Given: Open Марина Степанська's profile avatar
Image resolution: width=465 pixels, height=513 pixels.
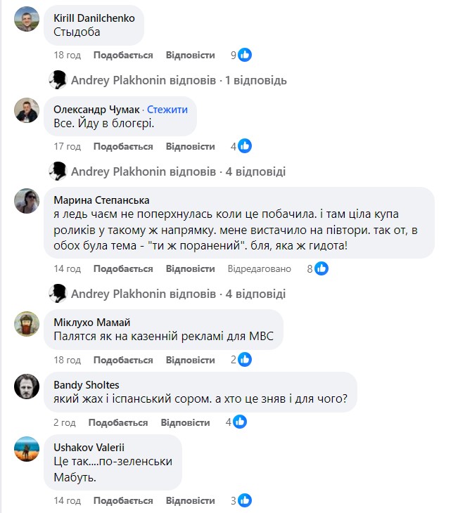Looking at the screenshot, I should (x=27, y=202).
